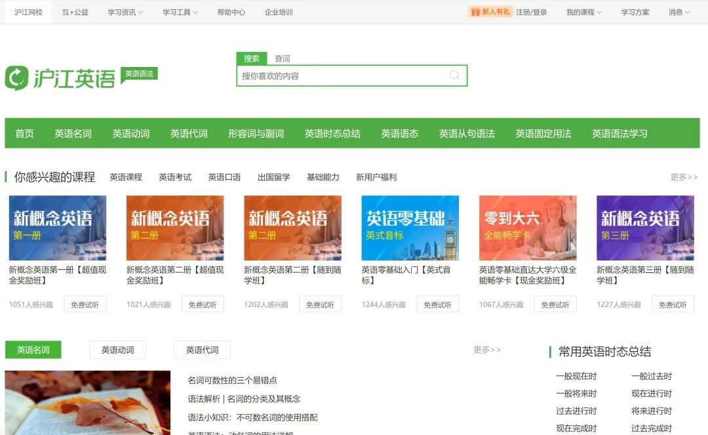708x435 pixels.
Task: Open the 新概念英语 第一册 course thumbnail
Action: 58,228
